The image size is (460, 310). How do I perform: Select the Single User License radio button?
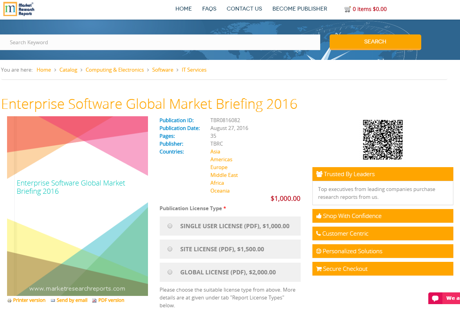click(x=170, y=226)
